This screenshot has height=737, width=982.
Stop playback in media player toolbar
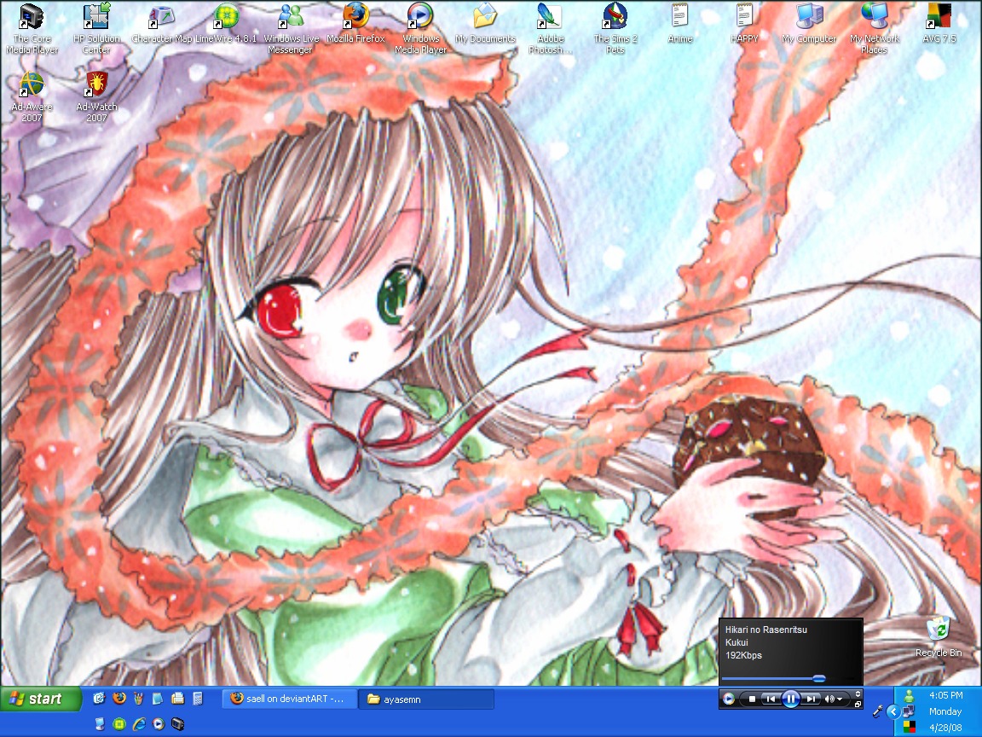coord(752,699)
